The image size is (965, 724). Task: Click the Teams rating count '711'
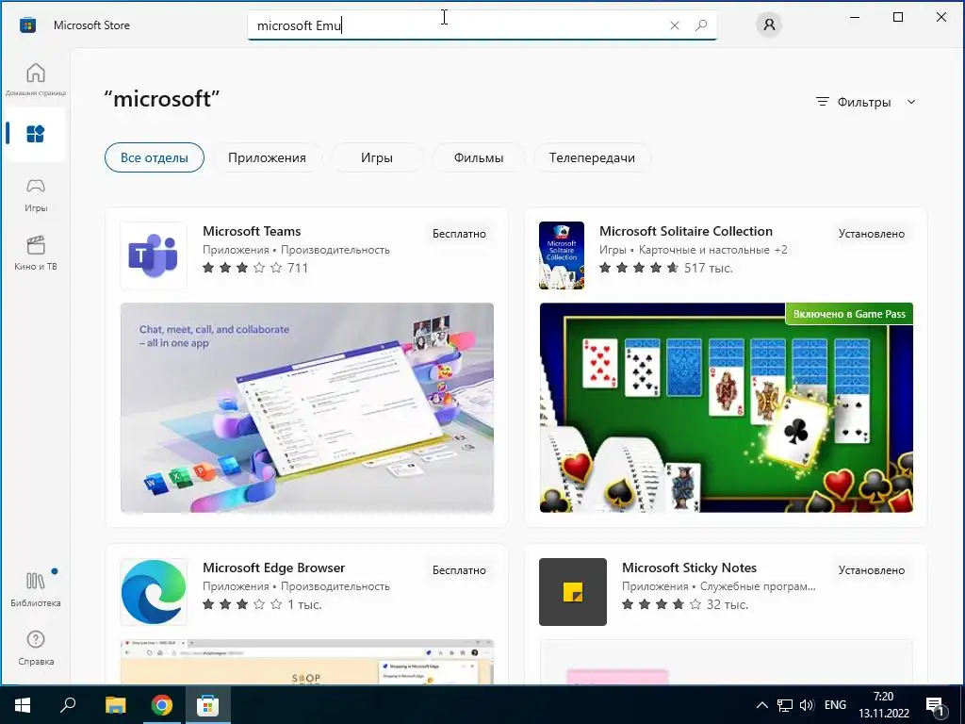[x=298, y=268]
